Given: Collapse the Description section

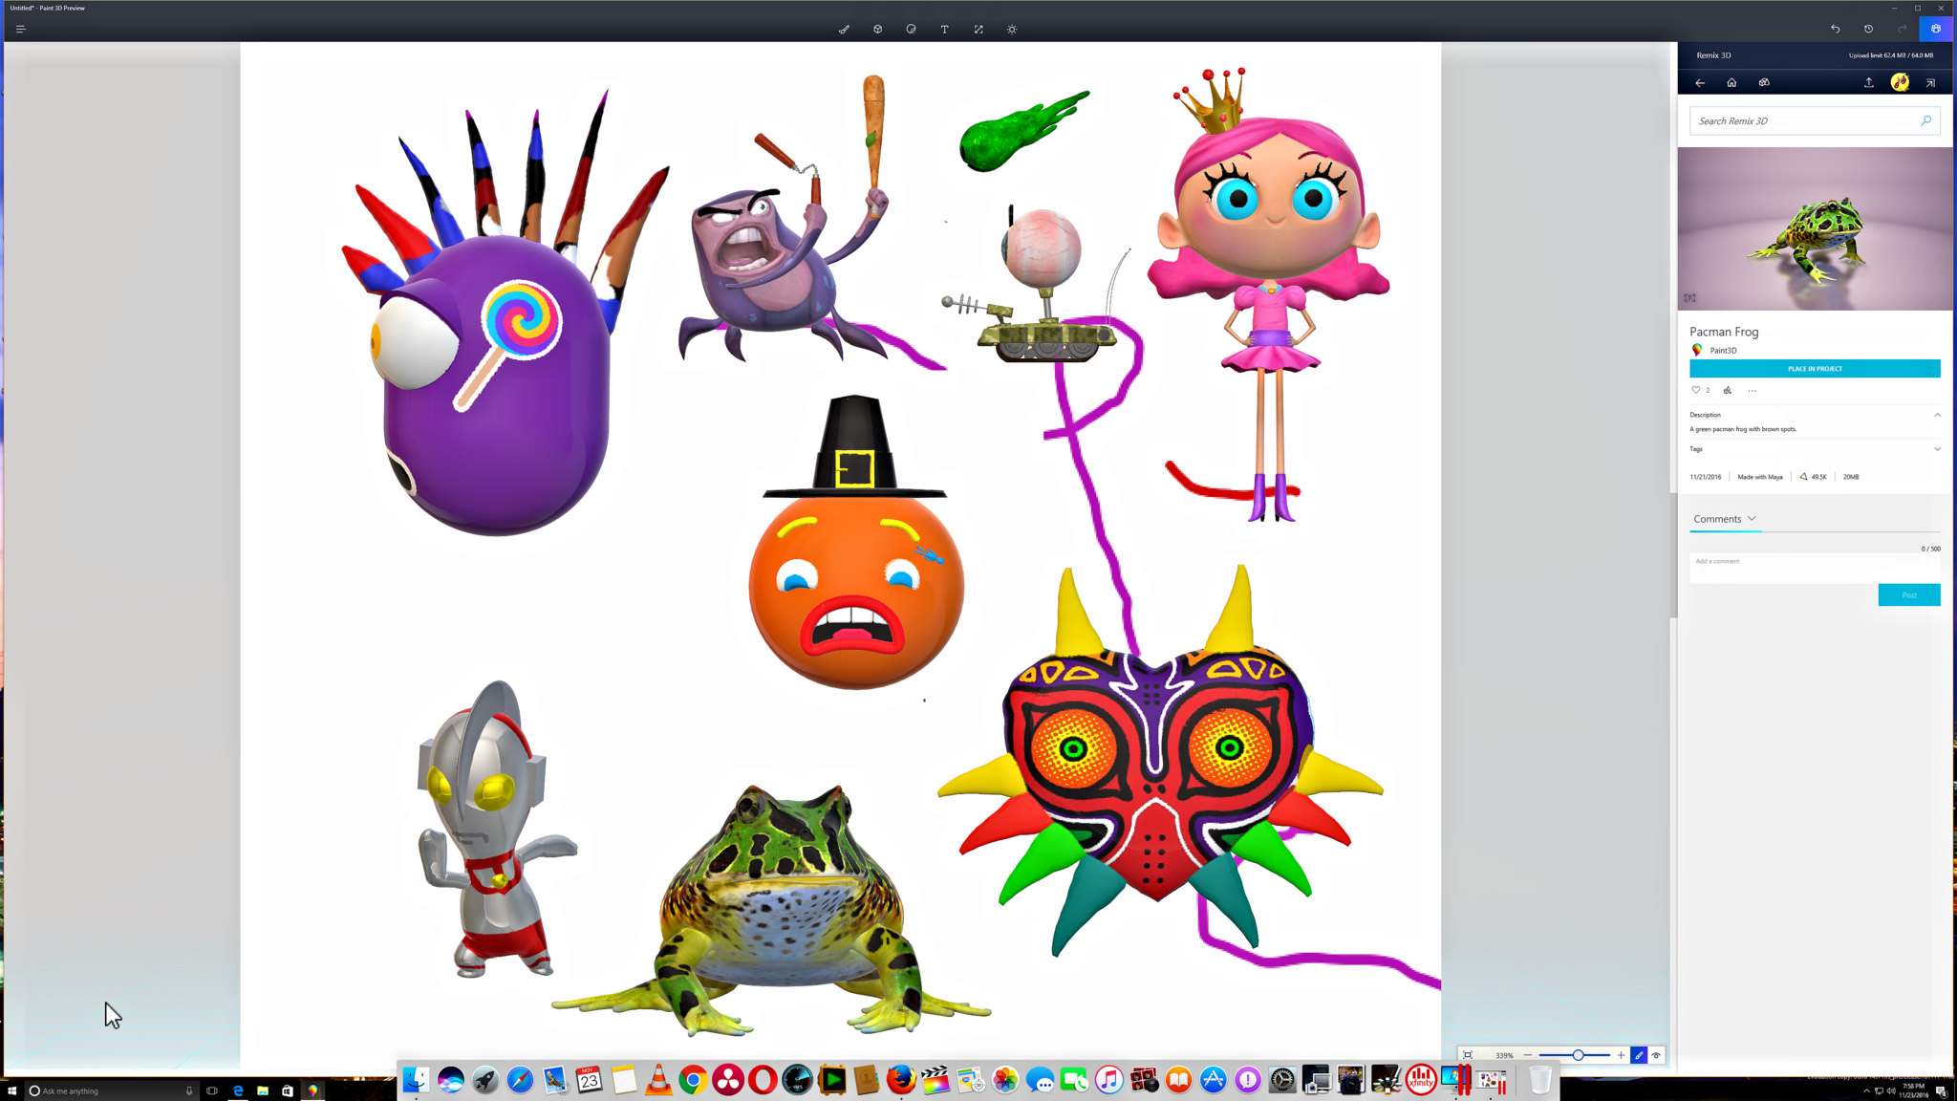Looking at the screenshot, I should click(1937, 415).
